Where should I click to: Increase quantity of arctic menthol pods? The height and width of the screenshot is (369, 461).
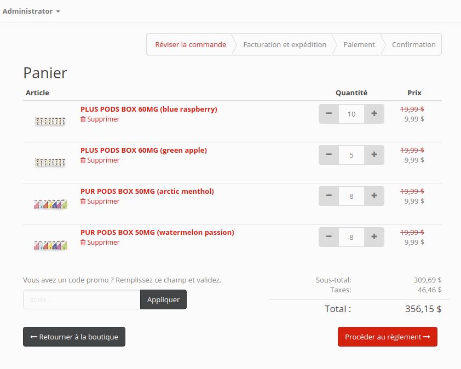(x=374, y=196)
